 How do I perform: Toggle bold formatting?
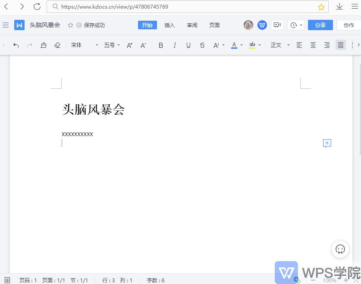tap(161, 45)
